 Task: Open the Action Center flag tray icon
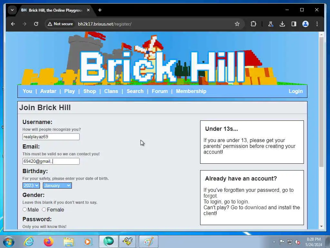282,242
